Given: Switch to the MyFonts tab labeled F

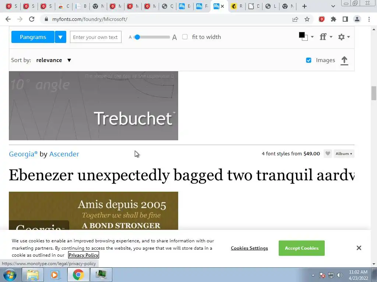Looking at the screenshot, I should pyautogui.click(x=202, y=6).
